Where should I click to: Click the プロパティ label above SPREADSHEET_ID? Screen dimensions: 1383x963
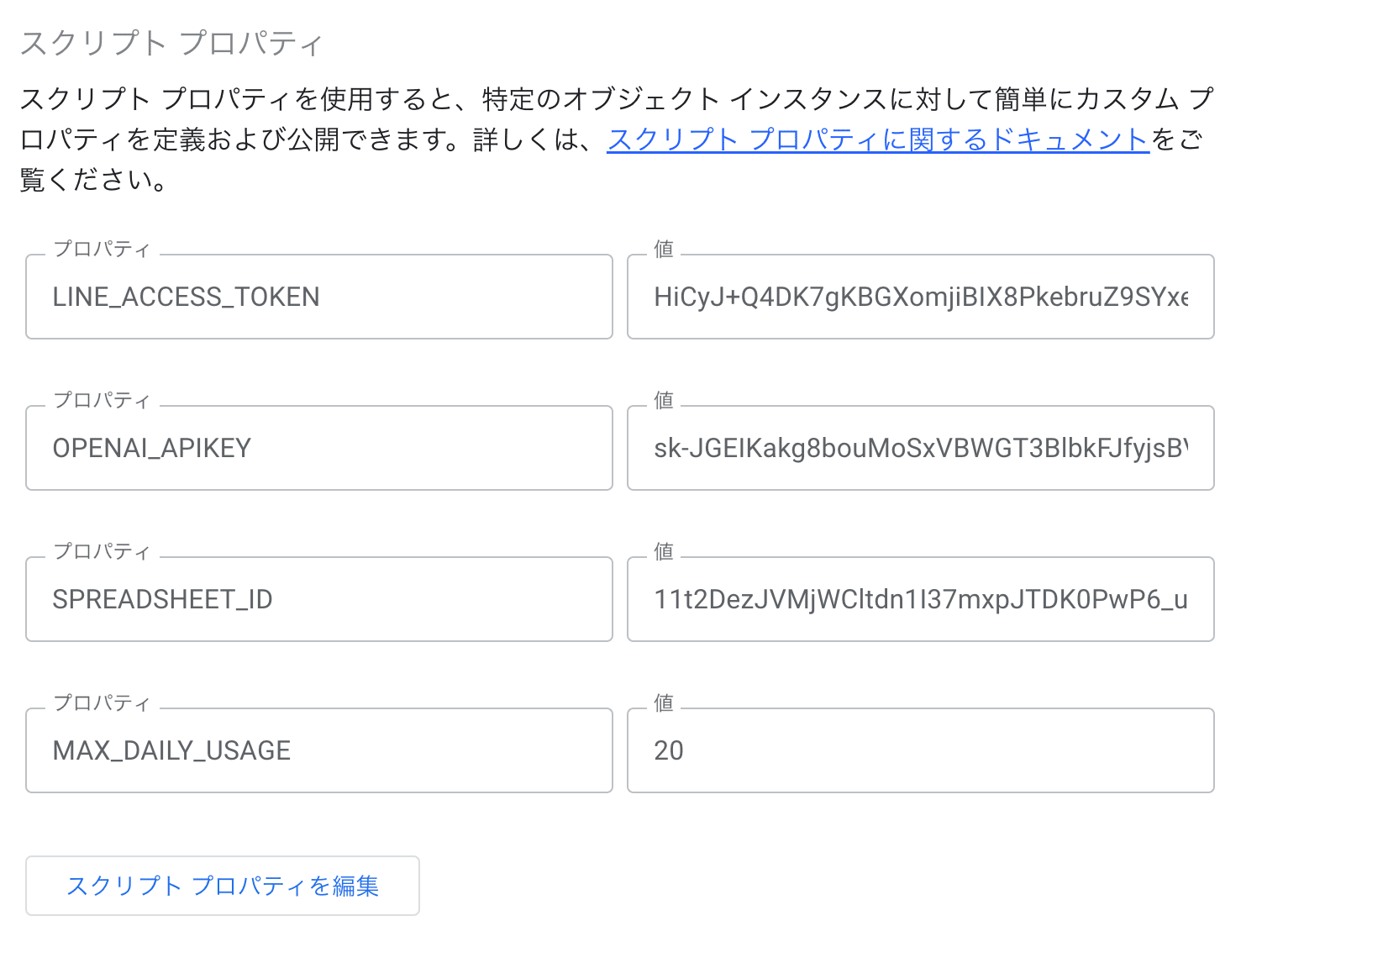[x=102, y=551]
